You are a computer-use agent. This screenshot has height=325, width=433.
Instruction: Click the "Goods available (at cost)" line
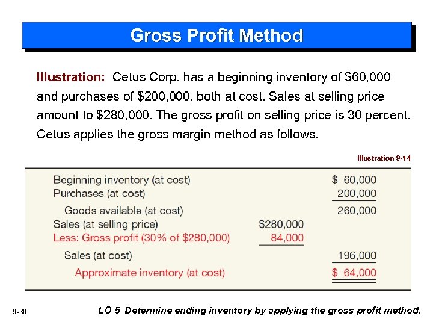point(123,211)
